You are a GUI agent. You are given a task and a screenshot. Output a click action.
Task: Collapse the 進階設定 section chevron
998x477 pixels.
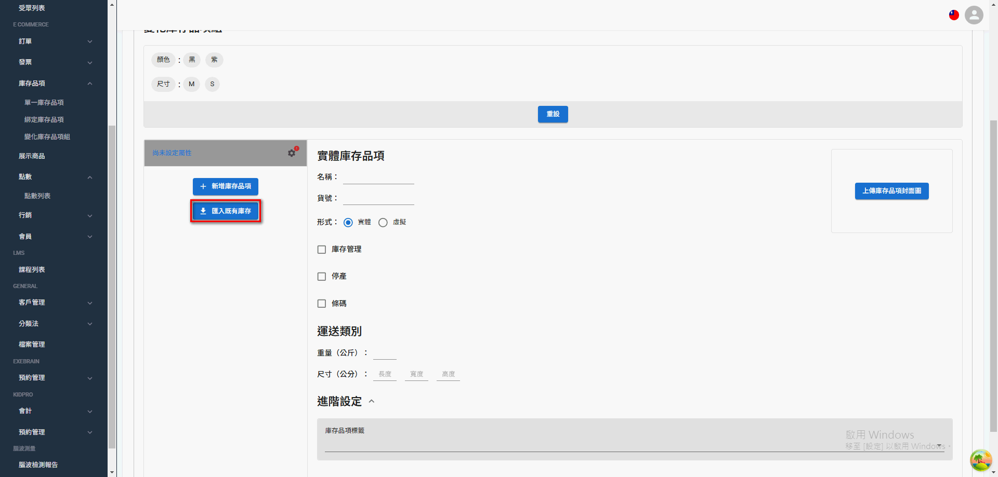click(372, 401)
